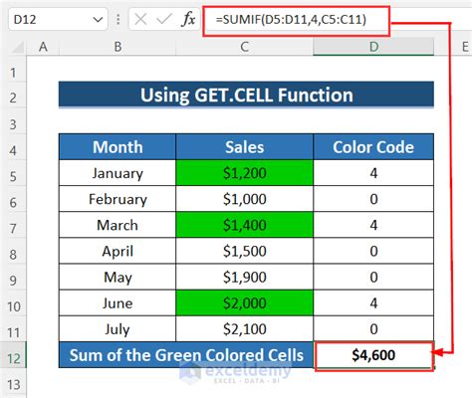Select March's color code 4 cell
This screenshot has height=398, width=472.
(373, 225)
